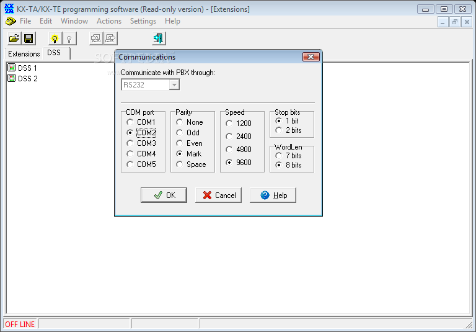This screenshot has width=476, height=332.
Task: Click the second grayed transfer toolbar icon
Action: pyautogui.click(x=110, y=38)
